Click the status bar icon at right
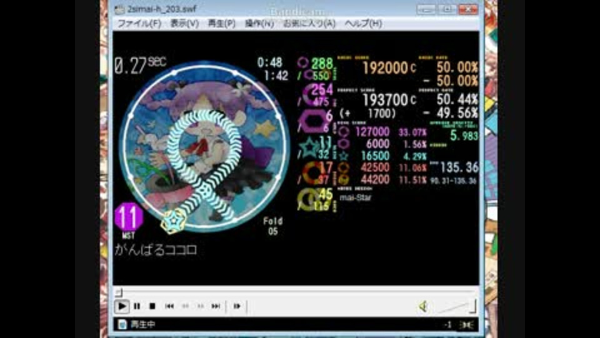 (467, 325)
